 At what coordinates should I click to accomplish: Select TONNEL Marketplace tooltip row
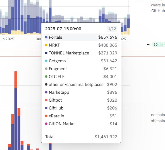pyautogui.click(x=81, y=53)
